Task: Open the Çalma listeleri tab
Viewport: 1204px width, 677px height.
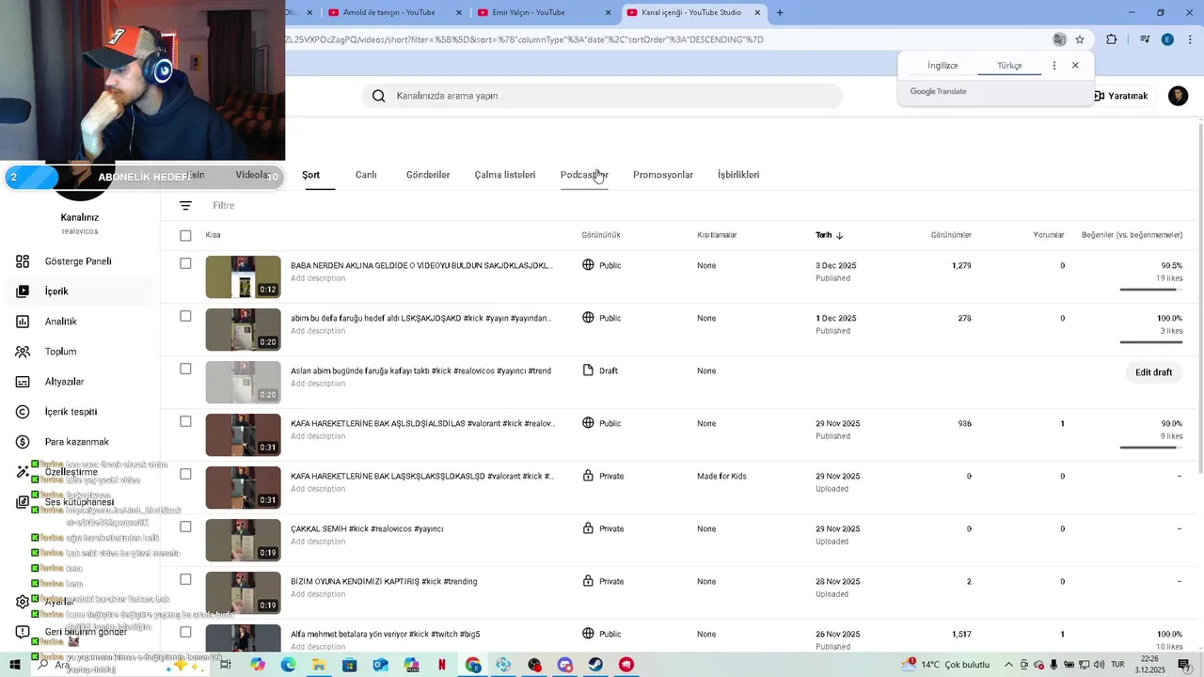Action: [505, 175]
